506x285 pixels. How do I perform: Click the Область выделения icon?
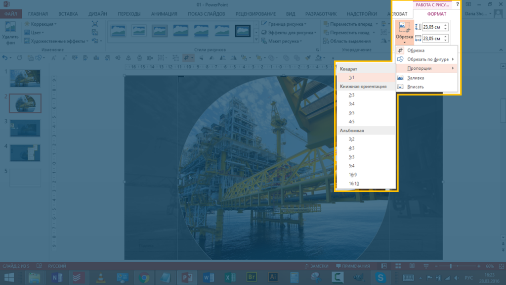click(326, 41)
